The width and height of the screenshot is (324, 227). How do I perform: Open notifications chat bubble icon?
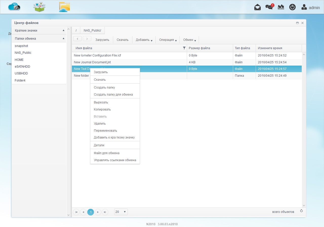click(x=269, y=7)
